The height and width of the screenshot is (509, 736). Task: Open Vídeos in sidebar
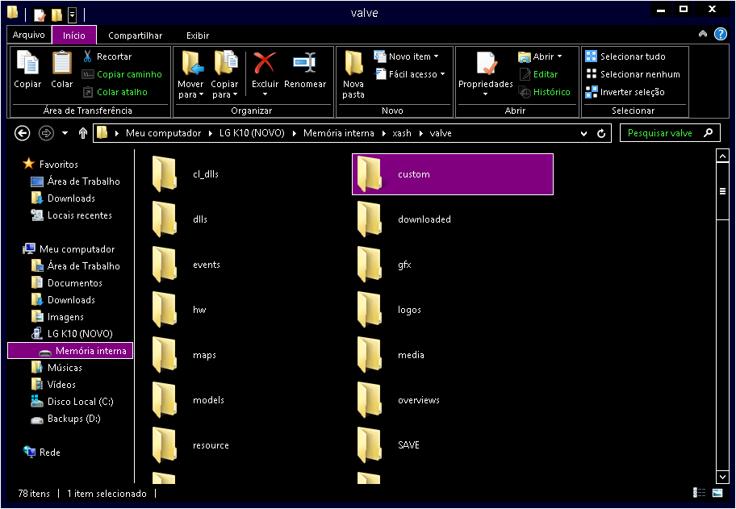[x=53, y=385]
